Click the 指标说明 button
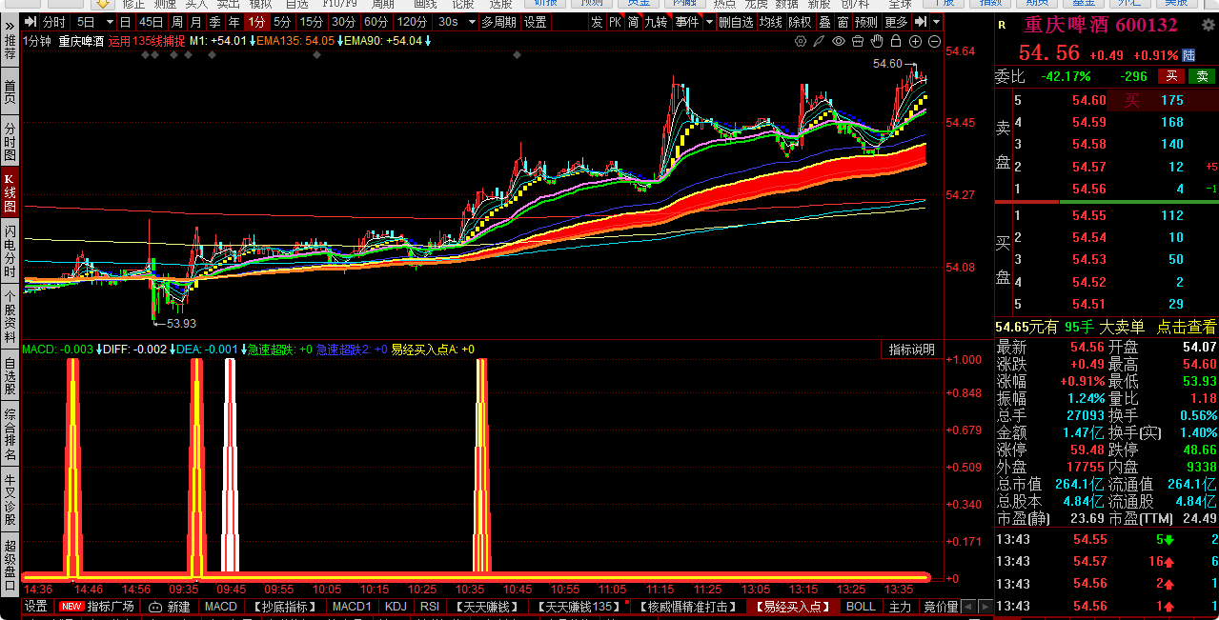The image size is (1219, 620). [911, 350]
